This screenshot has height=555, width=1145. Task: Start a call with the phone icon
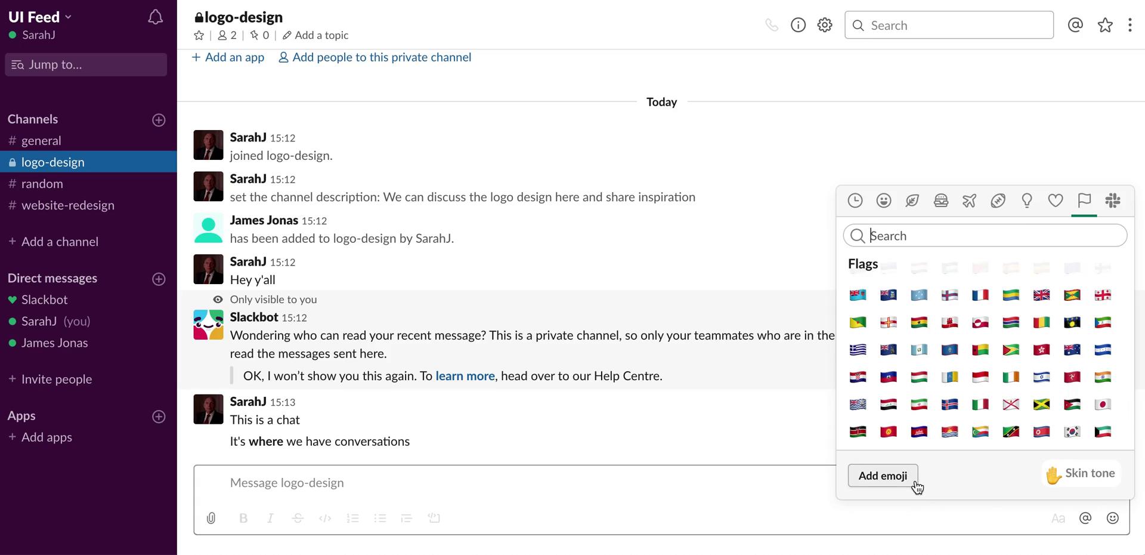tap(772, 25)
